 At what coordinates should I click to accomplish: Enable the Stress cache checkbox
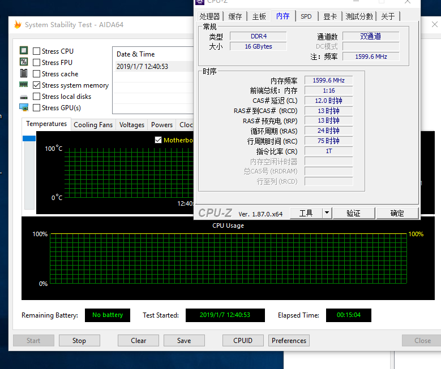click(36, 74)
